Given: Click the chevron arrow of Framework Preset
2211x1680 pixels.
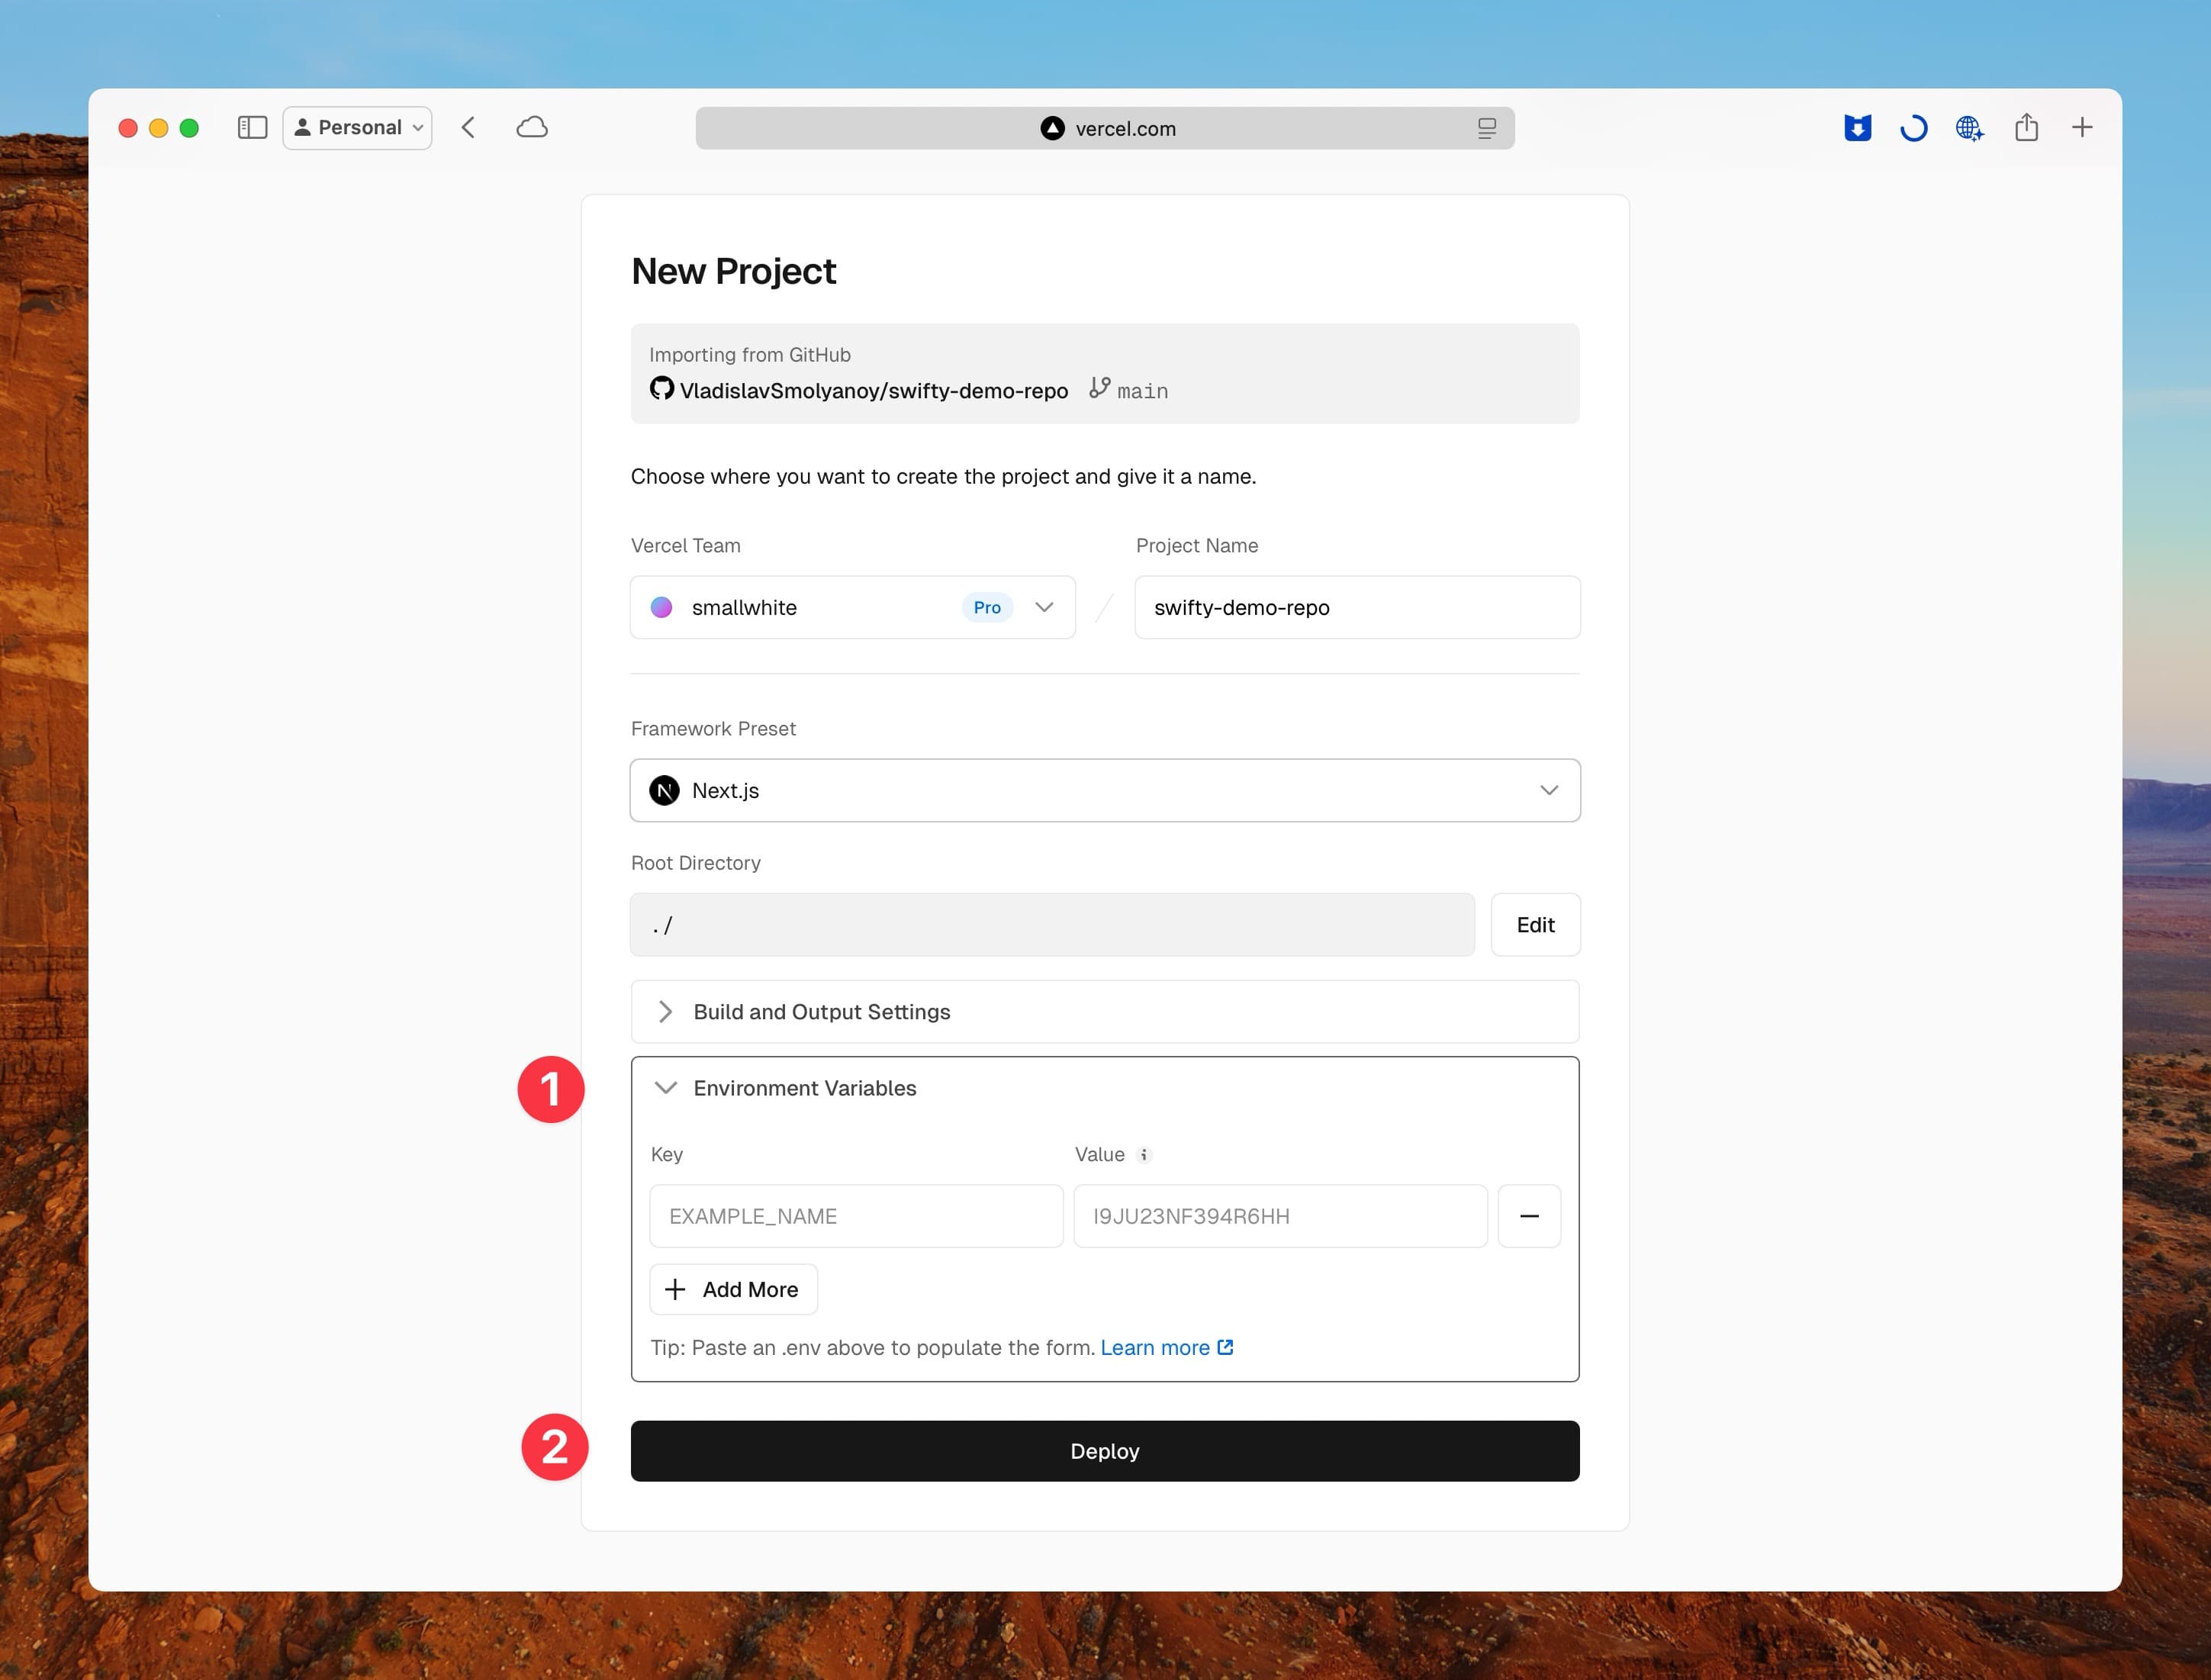Looking at the screenshot, I should pos(1549,791).
